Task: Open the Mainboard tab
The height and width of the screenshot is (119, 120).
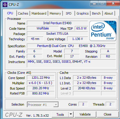Action: (39, 13)
